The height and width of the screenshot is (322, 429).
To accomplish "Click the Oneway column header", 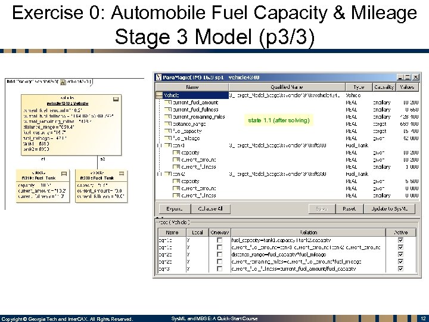I will click(220, 233).
